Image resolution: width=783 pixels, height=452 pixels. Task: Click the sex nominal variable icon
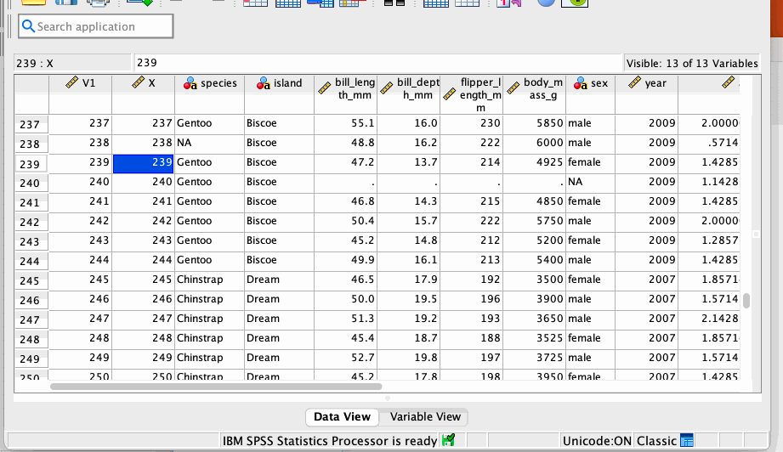pyautogui.click(x=581, y=83)
